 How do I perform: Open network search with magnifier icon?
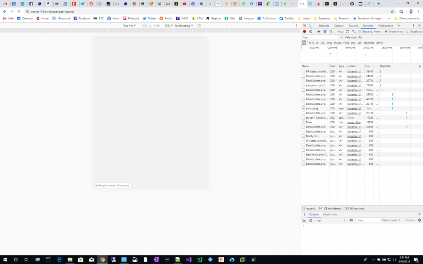[x=331, y=32]
